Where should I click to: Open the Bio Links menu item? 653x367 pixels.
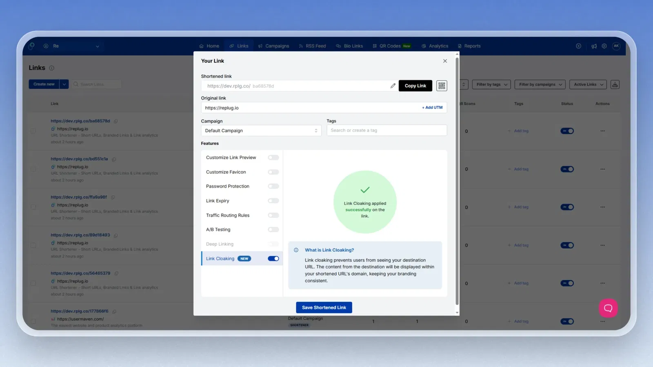[x=349, y=46]
